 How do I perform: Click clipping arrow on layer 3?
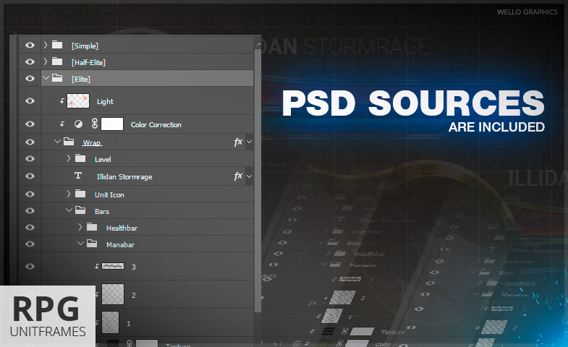point(97,267)
